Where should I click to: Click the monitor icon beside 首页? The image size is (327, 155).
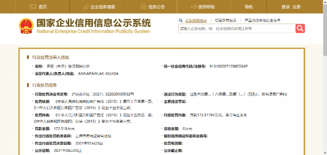(34, 7)
